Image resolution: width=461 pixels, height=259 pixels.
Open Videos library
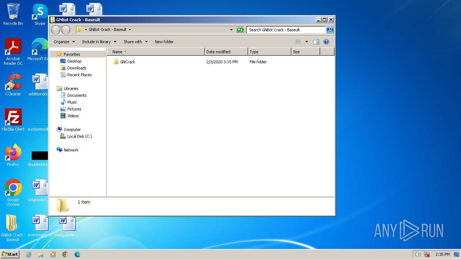73,116
